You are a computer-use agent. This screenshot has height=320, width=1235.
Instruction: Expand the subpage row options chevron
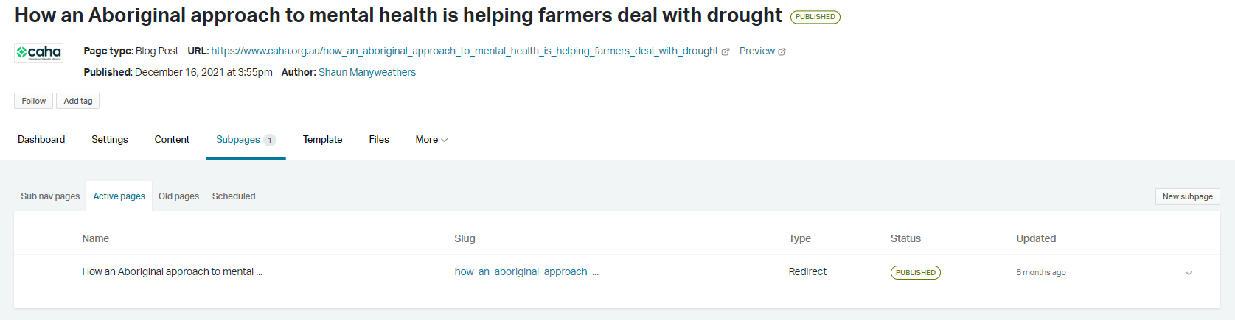1189,273
